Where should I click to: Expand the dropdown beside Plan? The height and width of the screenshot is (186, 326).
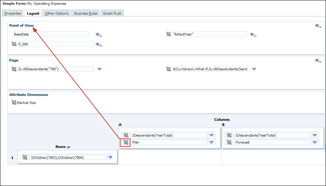click(211, 142)
